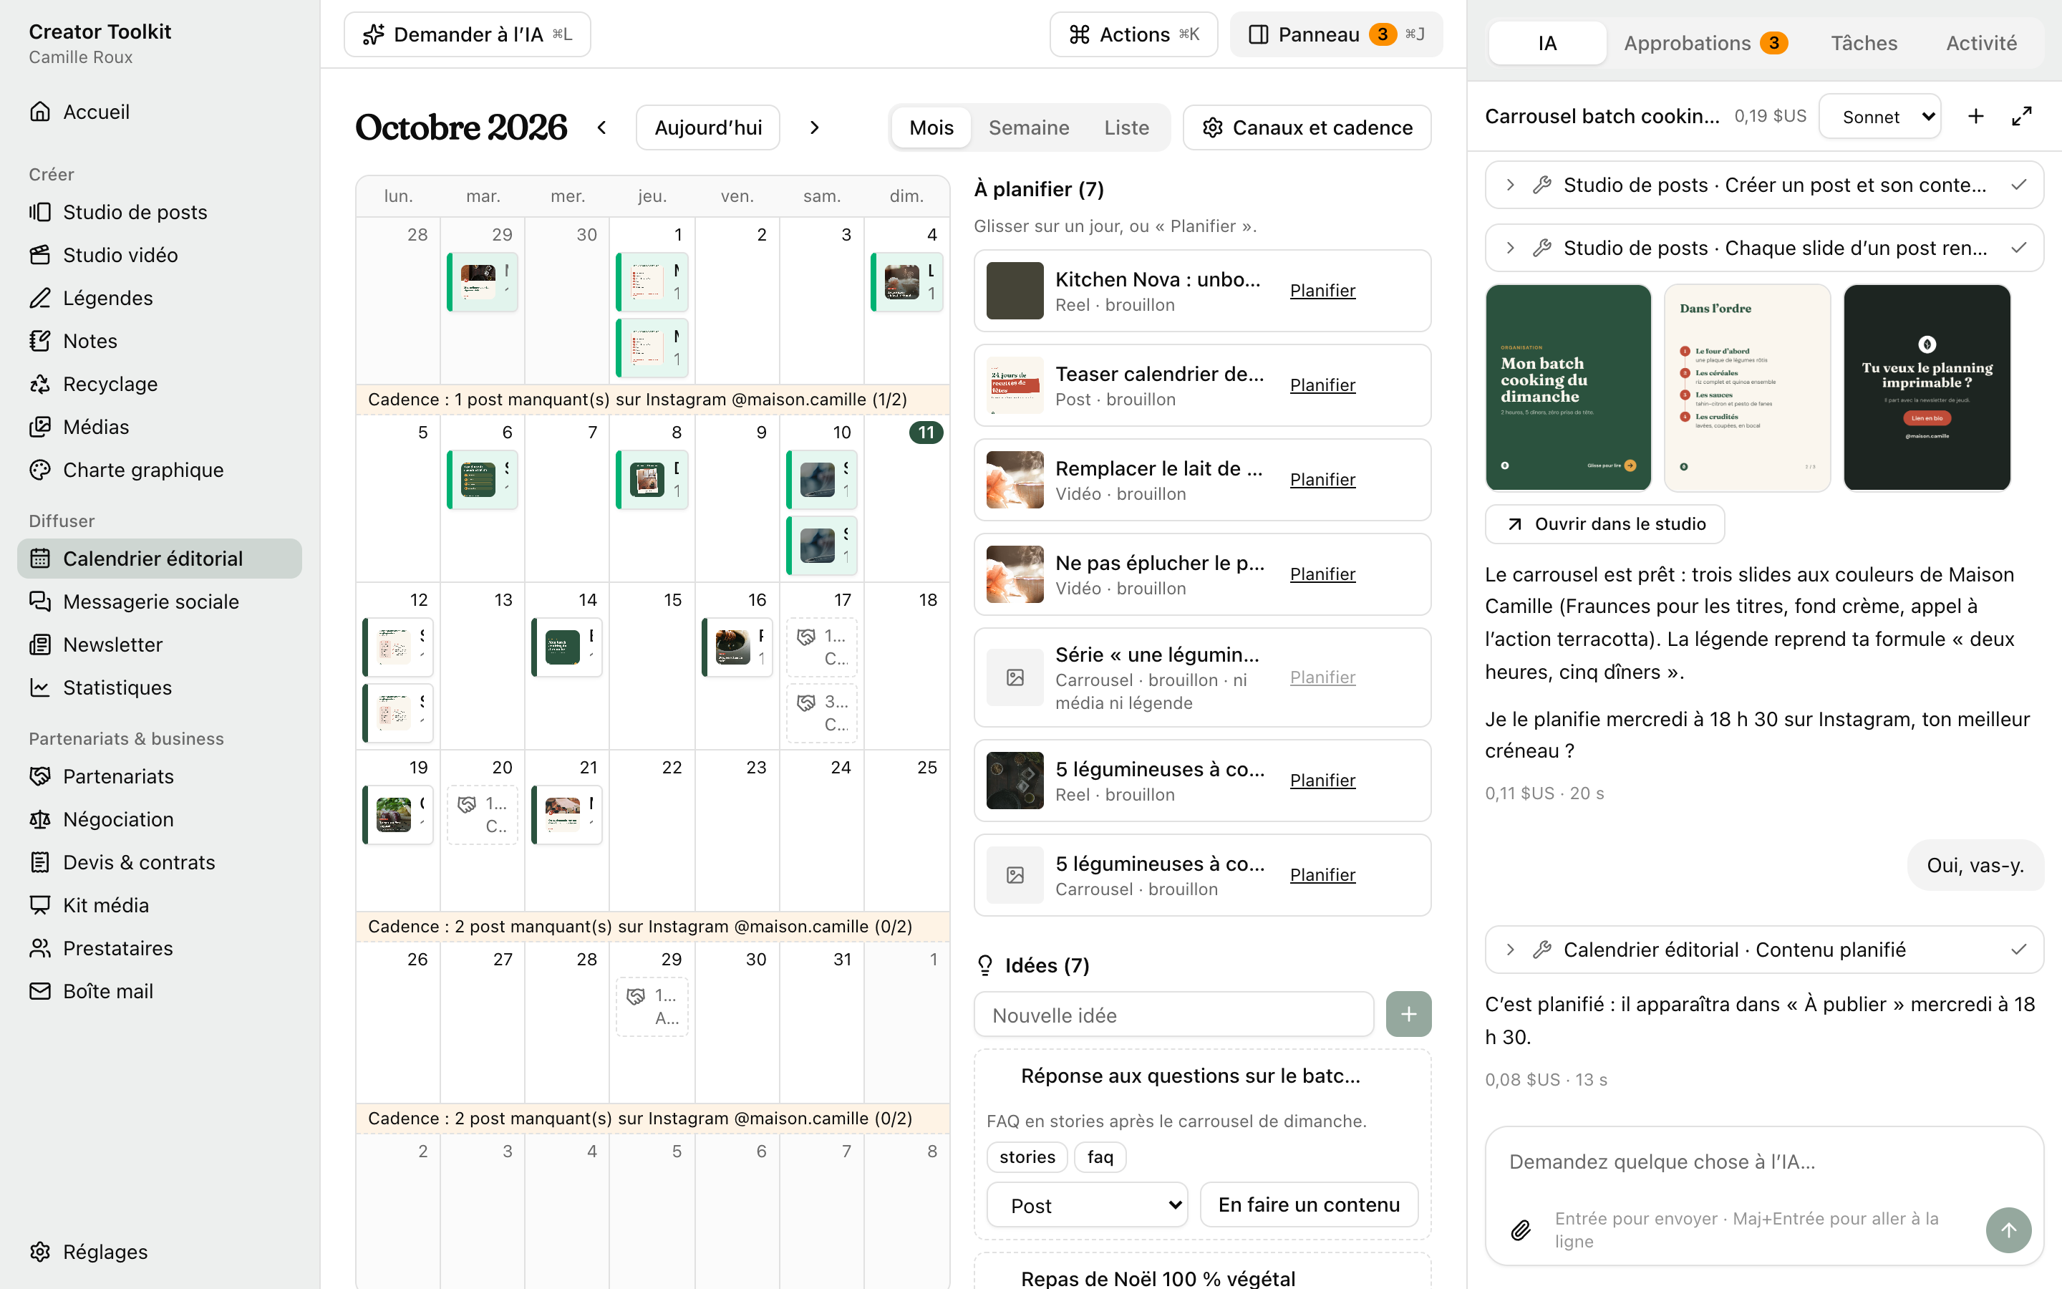The width and height of the screenshot is (2062, 1289).
Task: Go to next month arrow
Action: point(815,128)
